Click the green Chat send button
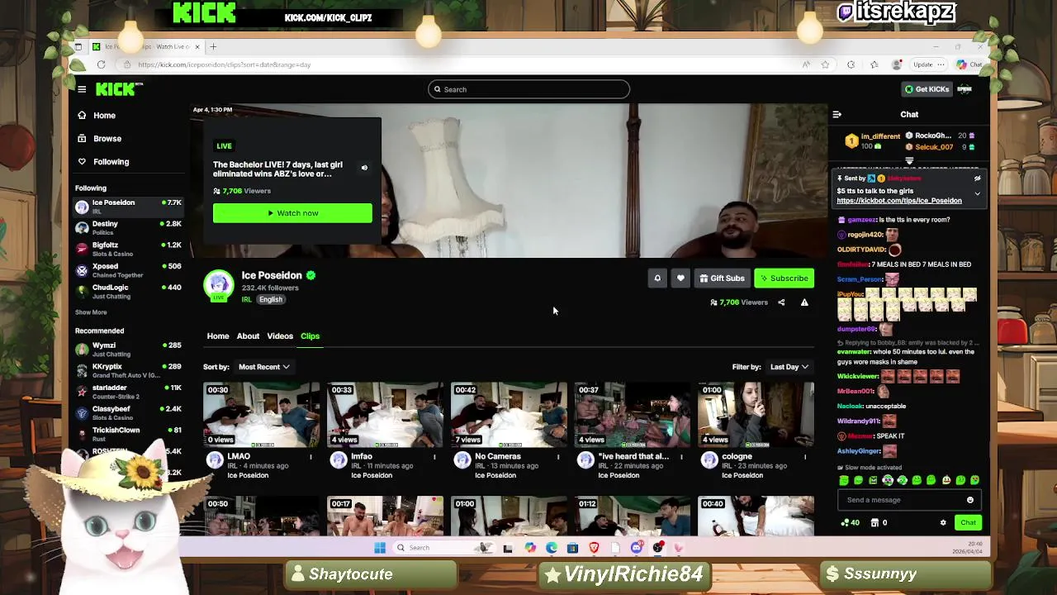1057x595 pixels. click(x=968, y=523)
